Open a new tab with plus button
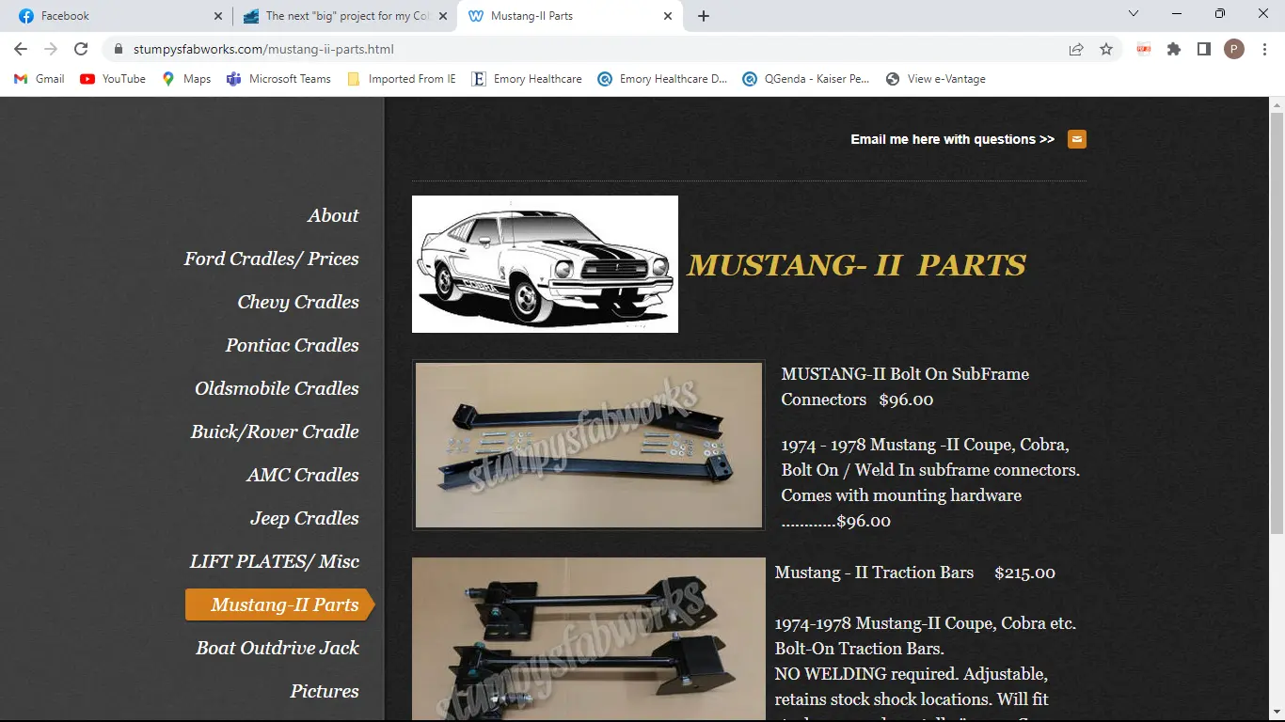The width and height of the screenshot is (1285, 722). pos(704,16)
